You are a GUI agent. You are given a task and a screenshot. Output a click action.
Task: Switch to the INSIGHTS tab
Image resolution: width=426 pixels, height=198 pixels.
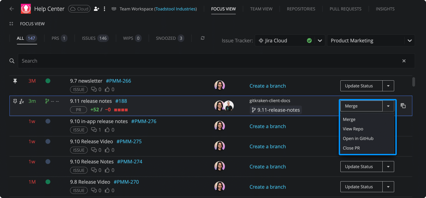(385, 9)
